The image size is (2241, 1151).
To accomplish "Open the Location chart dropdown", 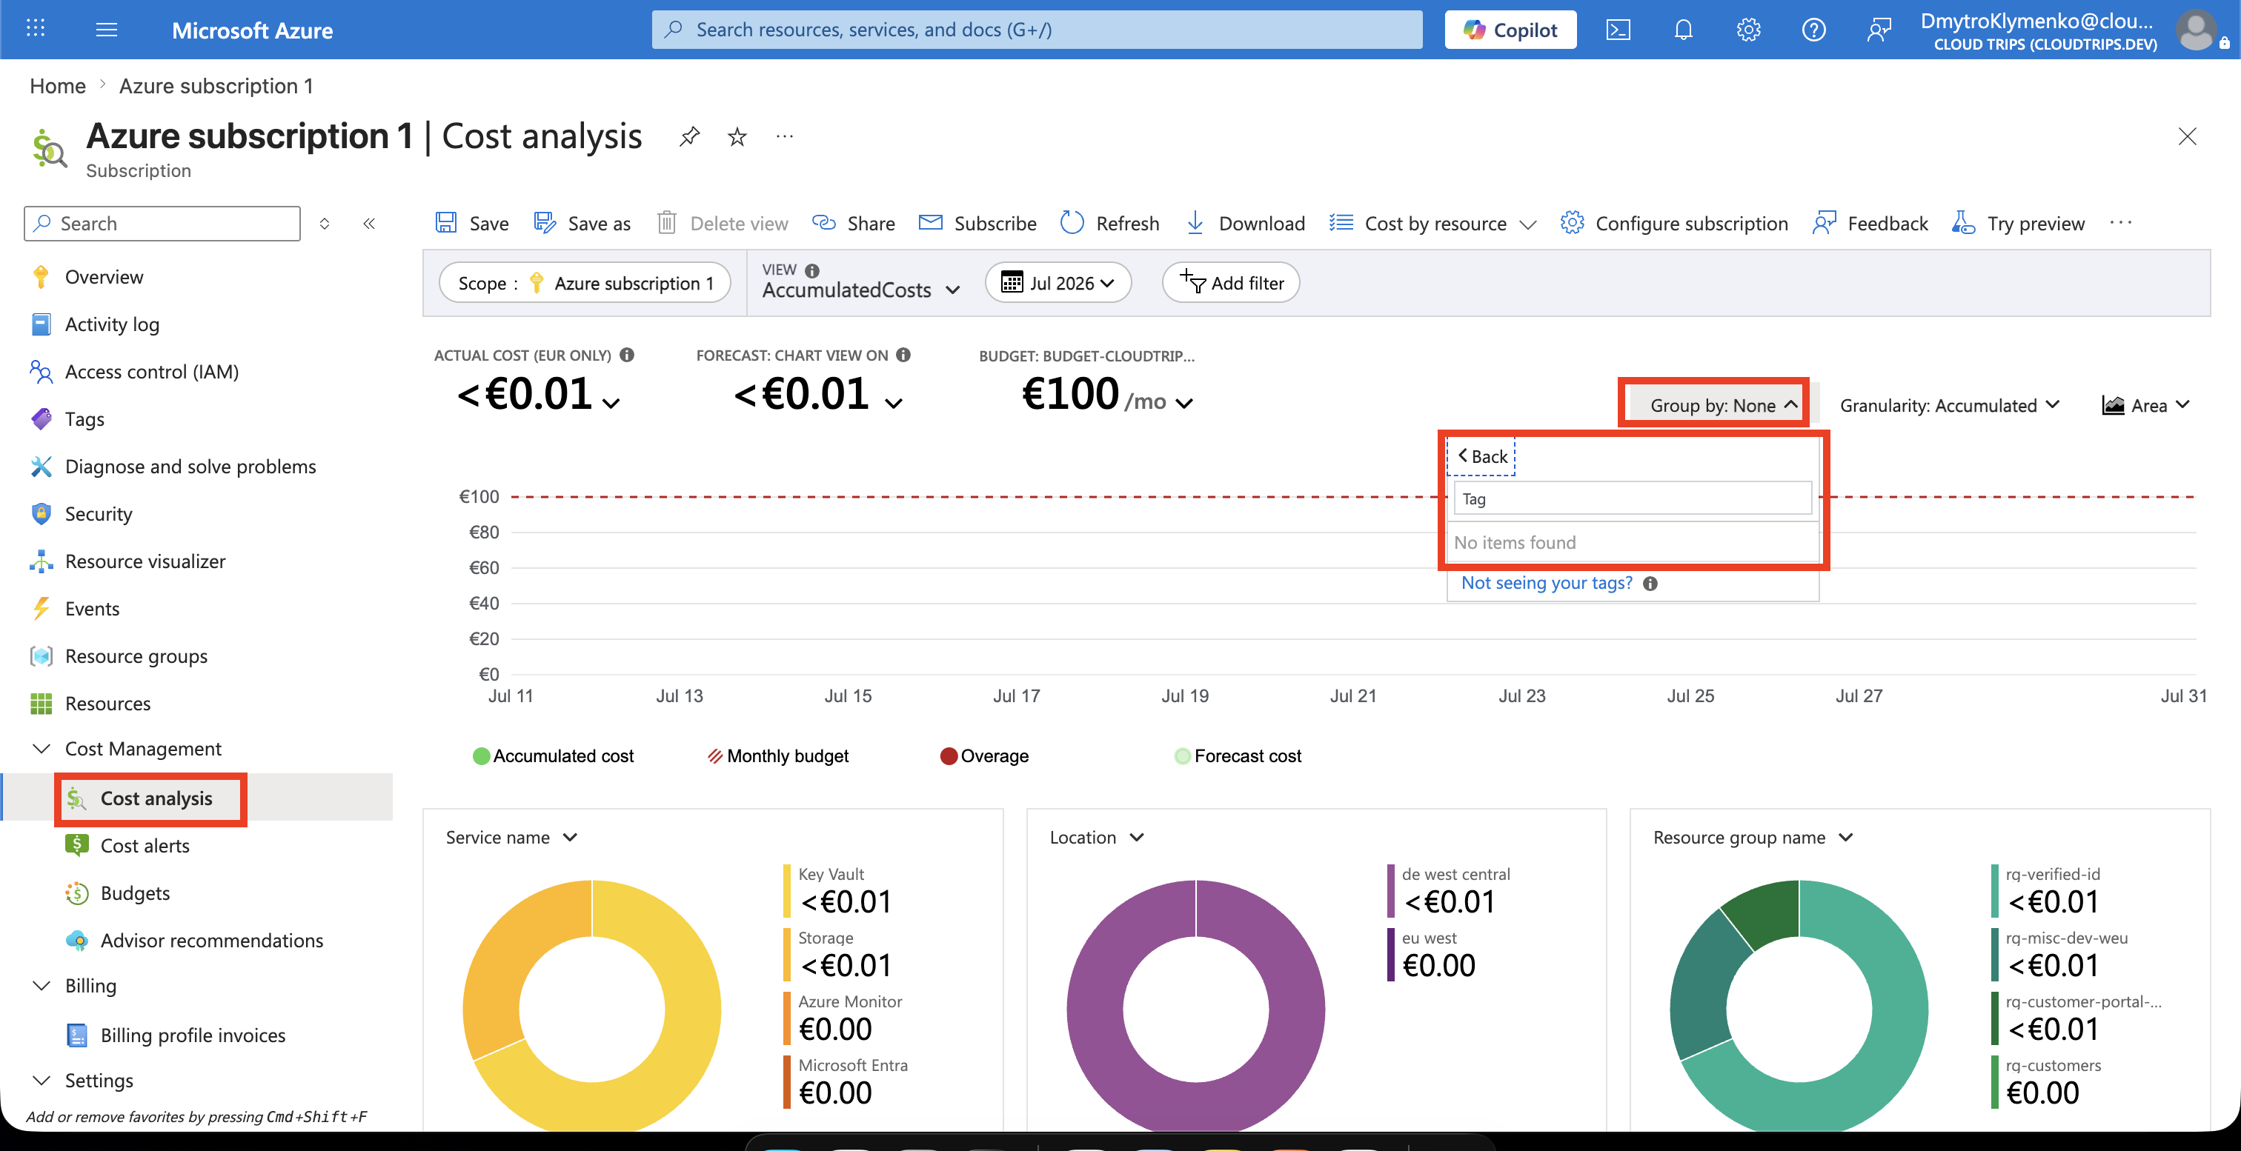I will (1096, 836).
